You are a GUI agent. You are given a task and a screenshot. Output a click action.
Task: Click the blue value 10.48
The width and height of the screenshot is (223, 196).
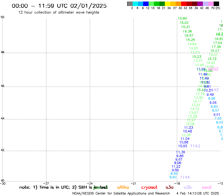(x=187, y=131)
